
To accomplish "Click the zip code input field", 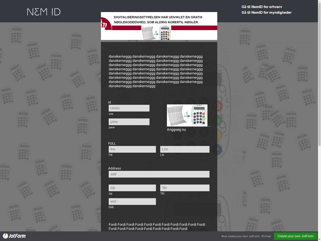I will 132,188.
